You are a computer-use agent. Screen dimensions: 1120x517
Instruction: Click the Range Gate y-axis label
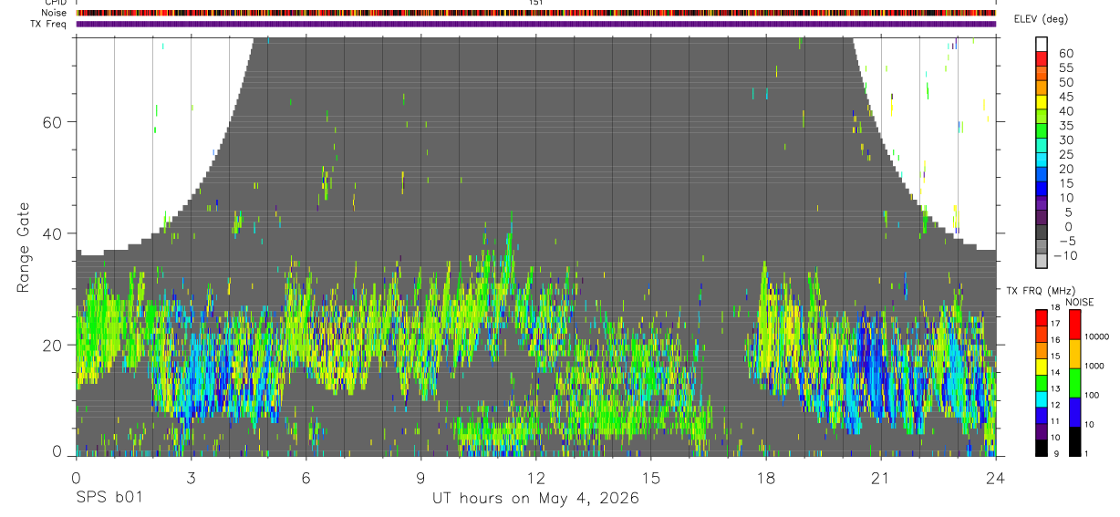23,245
